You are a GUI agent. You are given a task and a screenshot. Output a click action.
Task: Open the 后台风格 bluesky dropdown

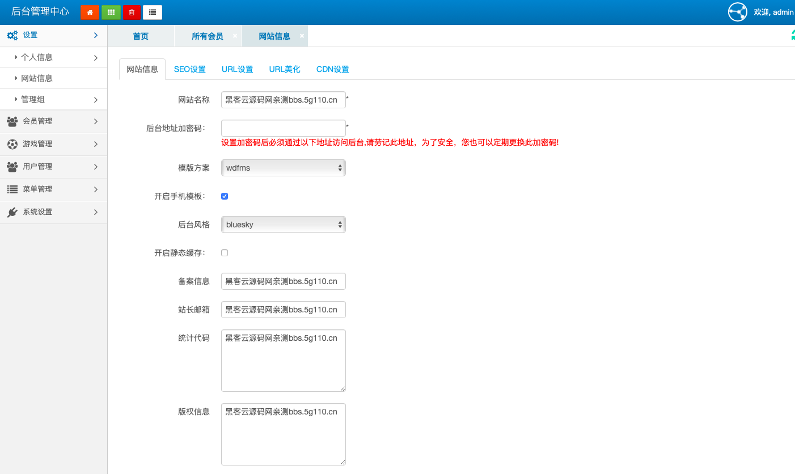tap(283, 225)
